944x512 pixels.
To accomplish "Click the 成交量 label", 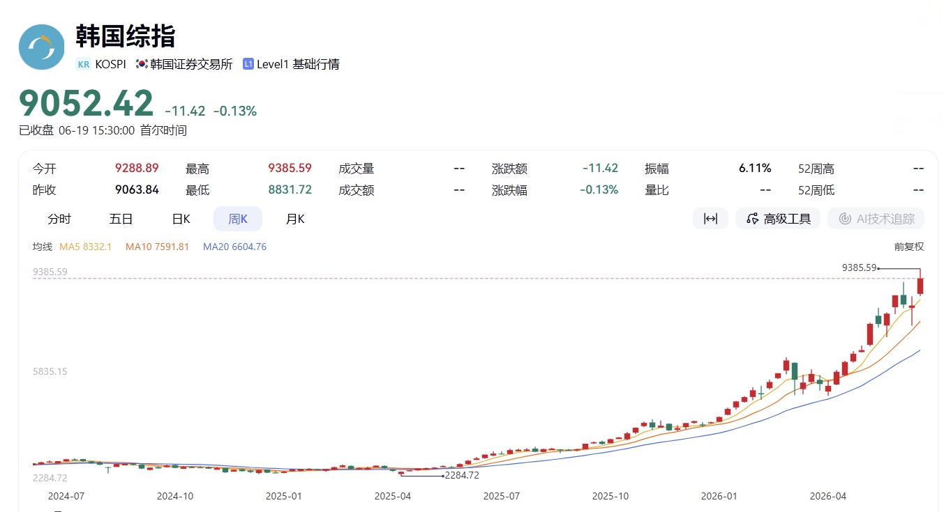I will coord(357,169).
